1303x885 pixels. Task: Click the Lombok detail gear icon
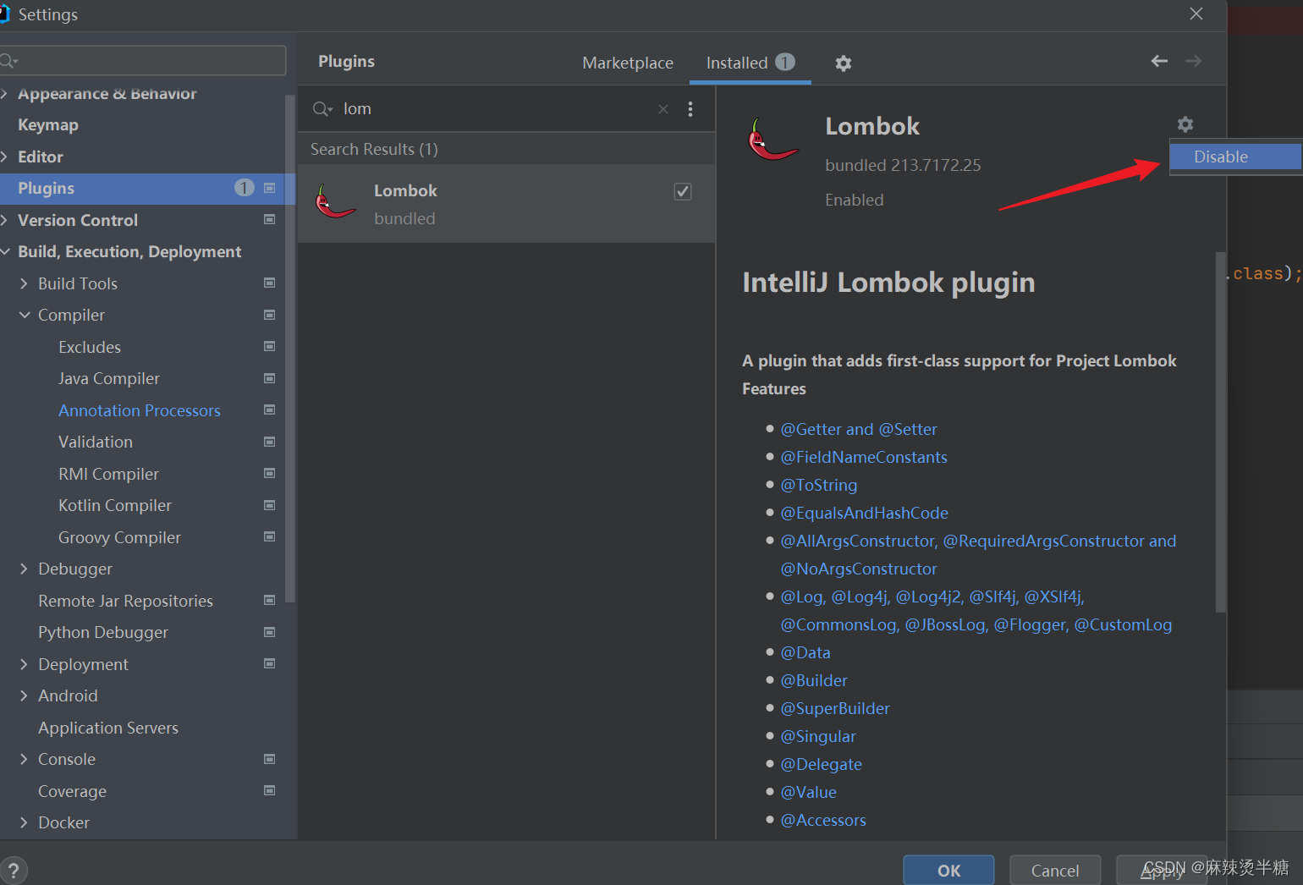click(1185, 124)
